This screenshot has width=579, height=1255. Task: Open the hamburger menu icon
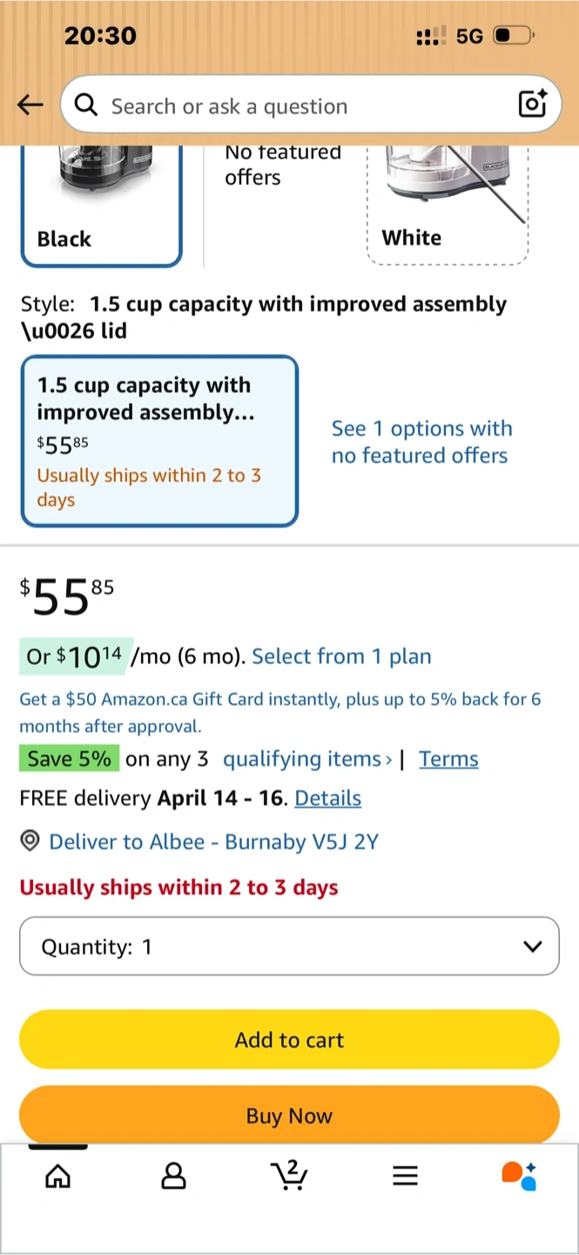click(x=405, y=1177)
